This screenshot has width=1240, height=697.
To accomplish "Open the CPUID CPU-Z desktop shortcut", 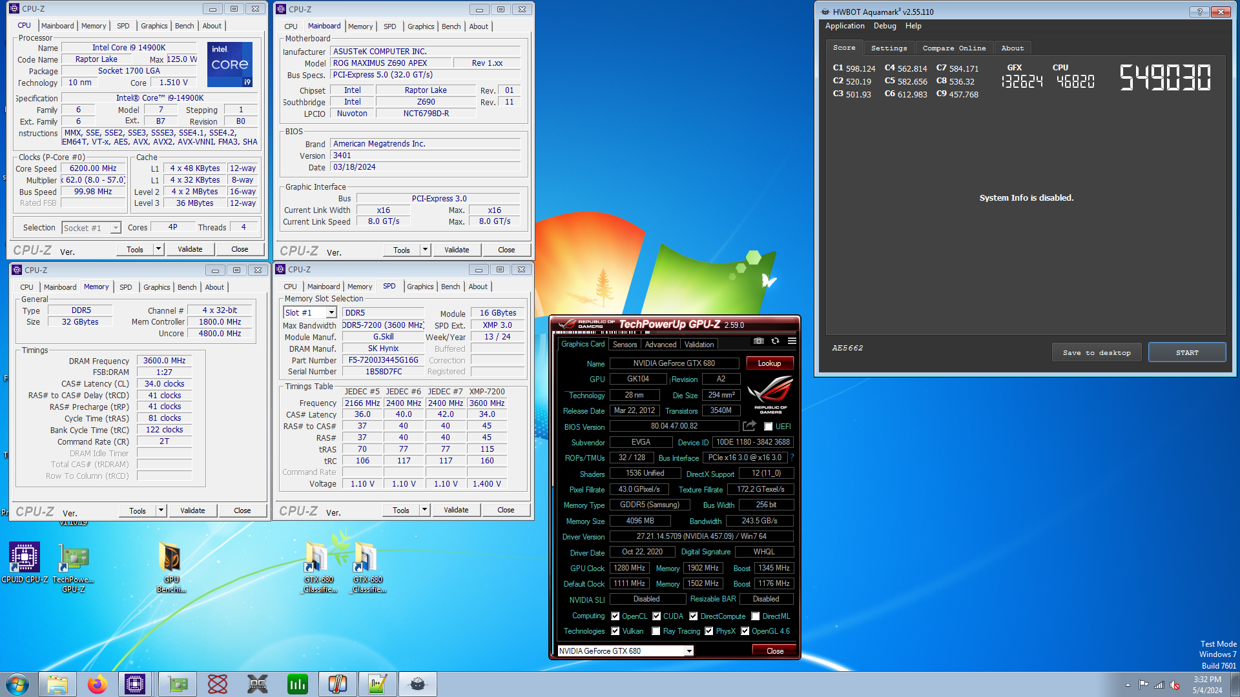I will [24, 563].
